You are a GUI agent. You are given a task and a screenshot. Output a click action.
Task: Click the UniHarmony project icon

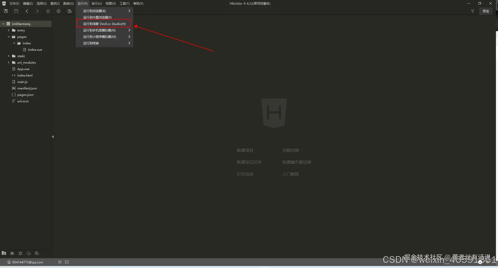pos(8,24)
